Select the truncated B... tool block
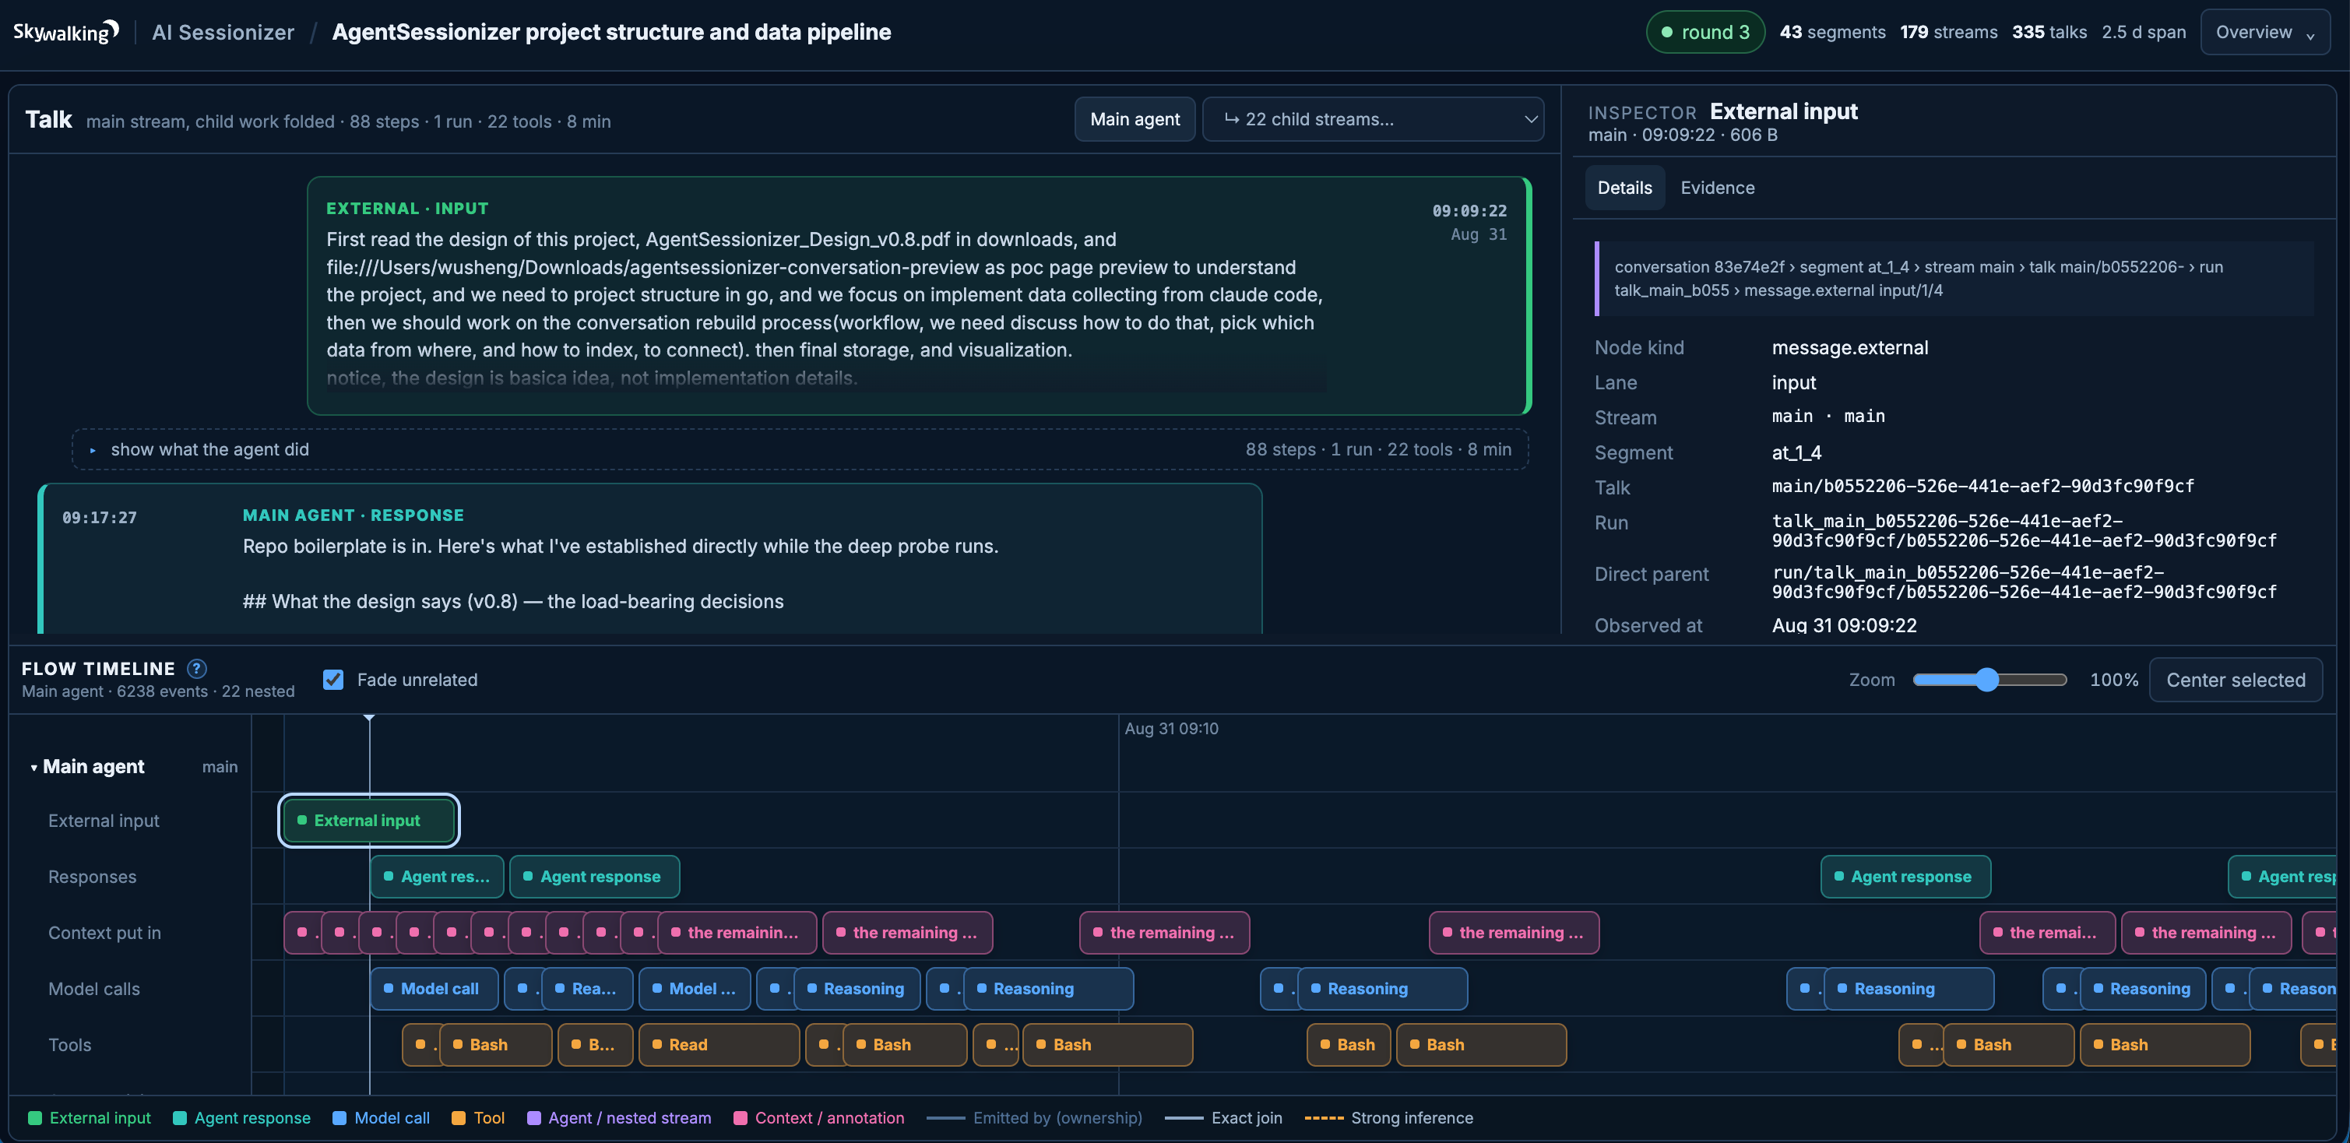The width and height of the screenshot is (2350, 1143). click(x=595, y=1044)
